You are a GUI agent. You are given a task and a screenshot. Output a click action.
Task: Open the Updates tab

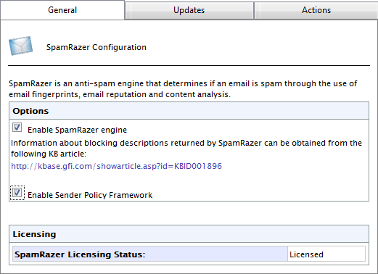click(x=189, y=10)
